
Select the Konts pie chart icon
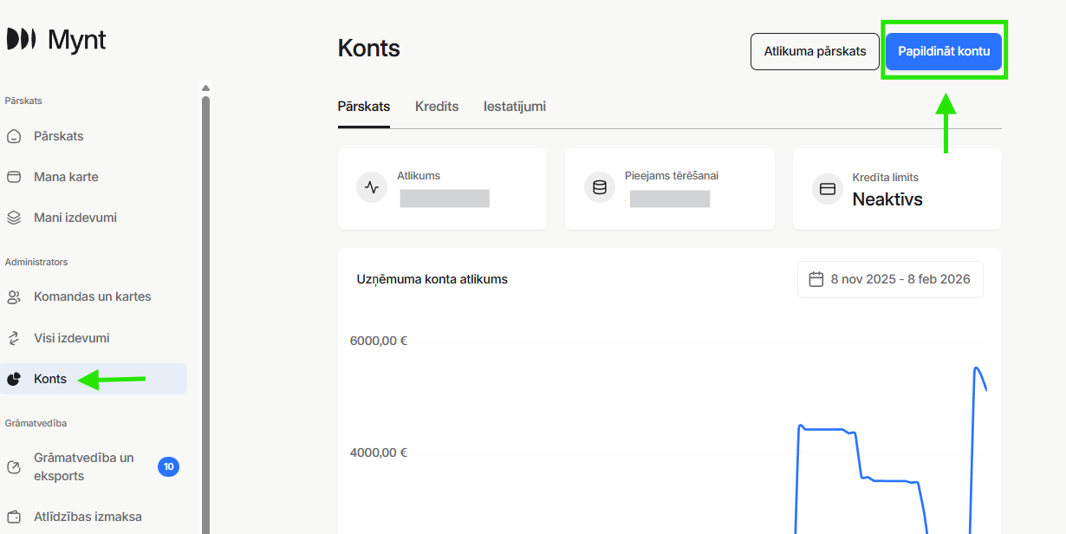coord(15,378)
